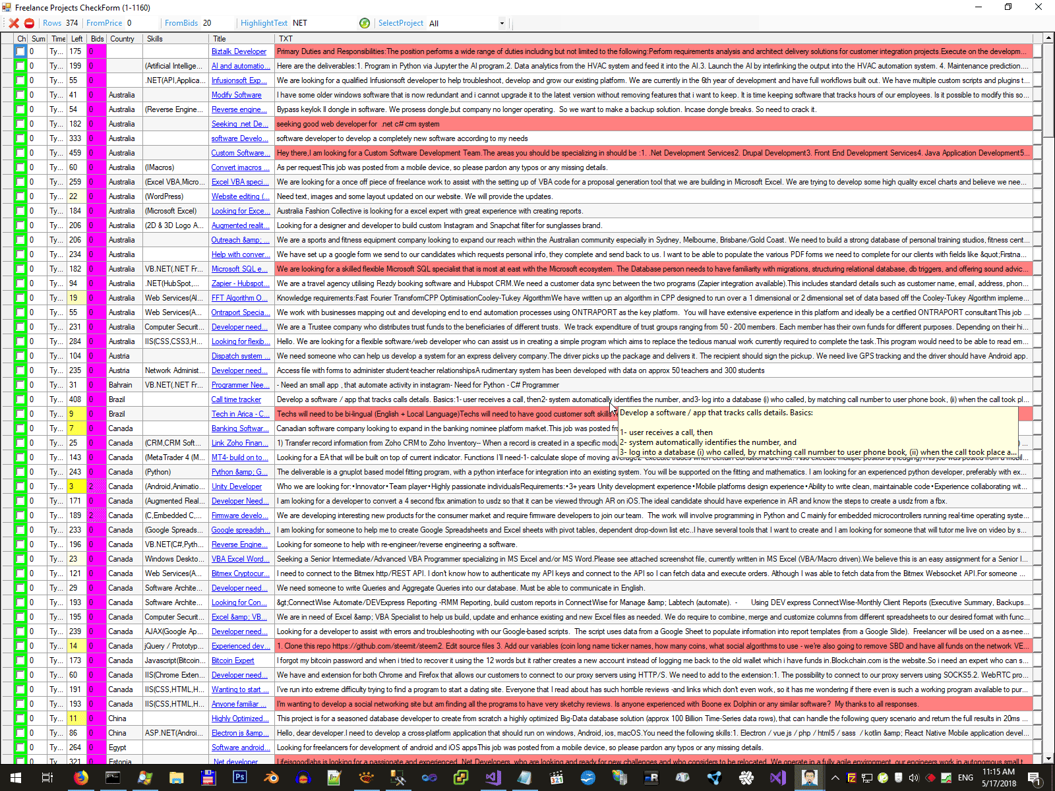
Task: Select the (IMacros) skills cell
Action: coord(176,167)
